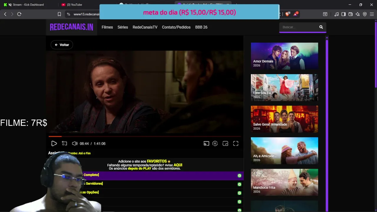Click the address bar URL
Viewport: 377px width, 212px height.
click(86, 14)
